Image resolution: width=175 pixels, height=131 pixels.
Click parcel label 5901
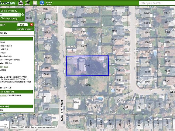[x=168, y=82]
